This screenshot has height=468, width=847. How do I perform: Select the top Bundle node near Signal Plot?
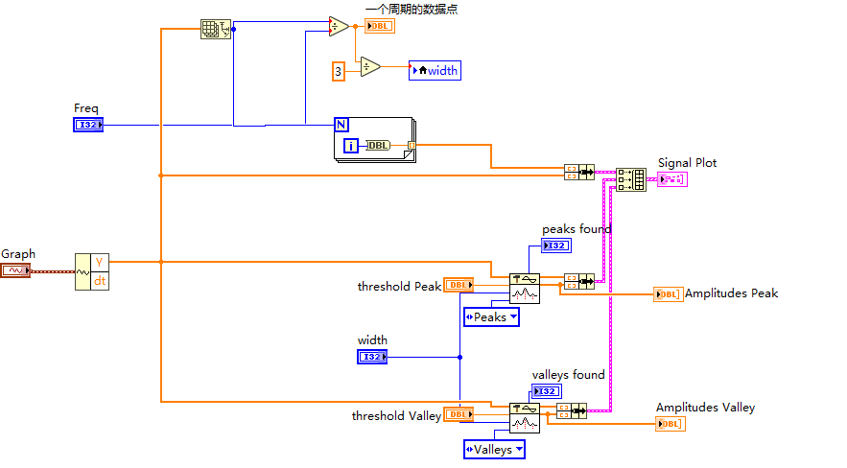click(579, 173)
